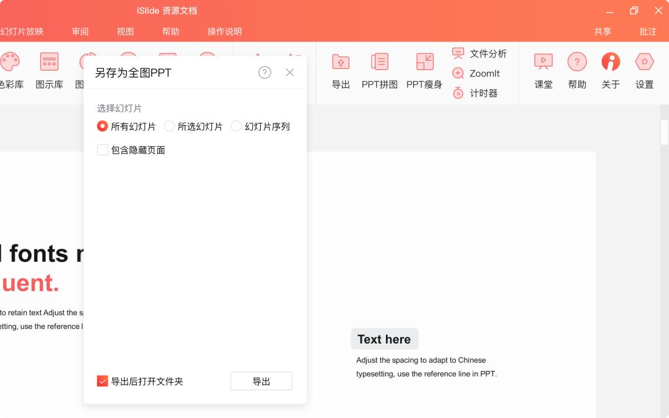Enable 包含隐藏页面 checkbox
The width and height of the screenshot is (669, 418).
[x=102, y=149]
